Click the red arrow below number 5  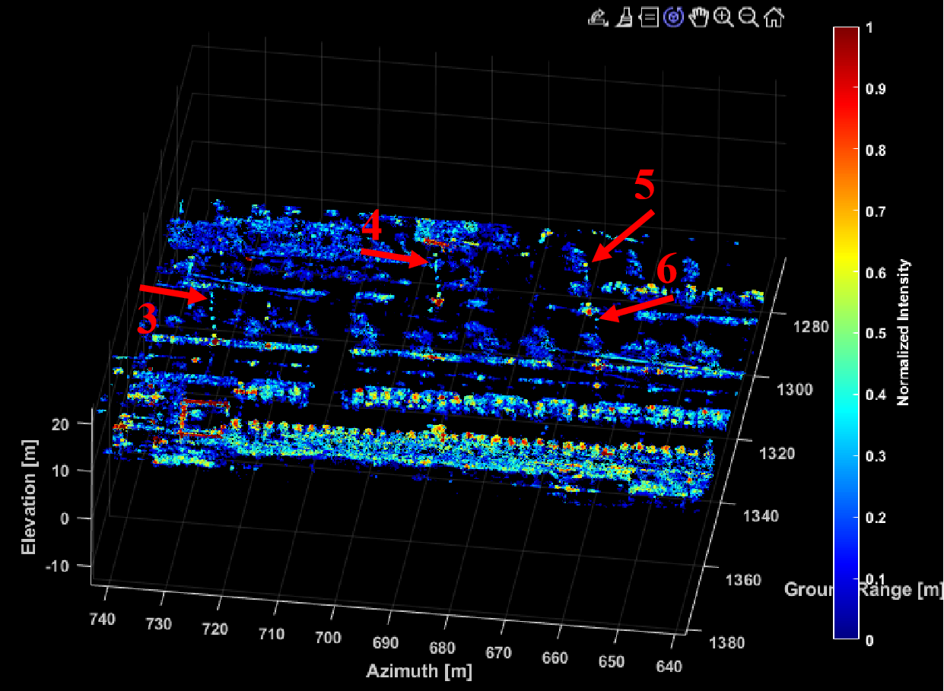(x=623, y=236)
